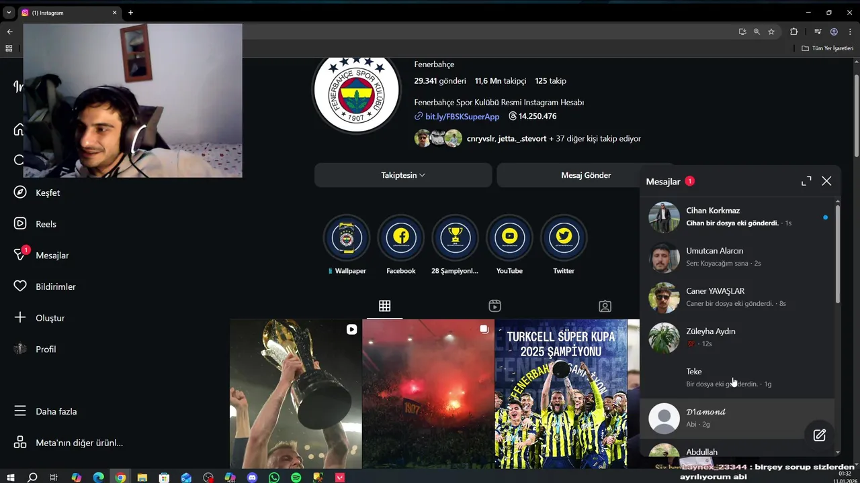Viewport: 860px width, 483px height.
Task: Open the YouTube story highlight
Action: (509, 237)
